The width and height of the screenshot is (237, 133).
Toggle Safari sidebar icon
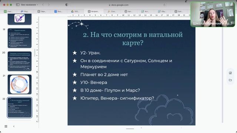pos(17,5)
